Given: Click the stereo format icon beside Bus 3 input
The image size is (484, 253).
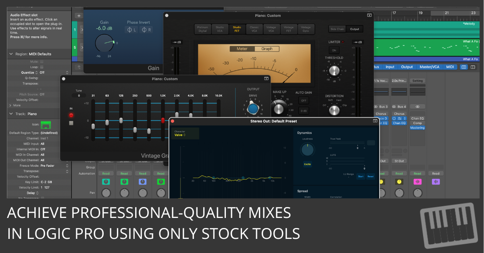Looking at the screenshot, I should 376,106.
